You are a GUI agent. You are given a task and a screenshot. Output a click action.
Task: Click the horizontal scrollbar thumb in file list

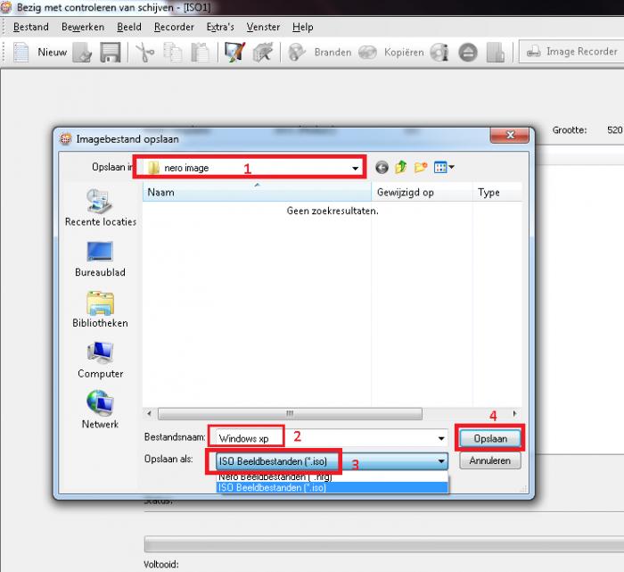[x=290, y=413]
